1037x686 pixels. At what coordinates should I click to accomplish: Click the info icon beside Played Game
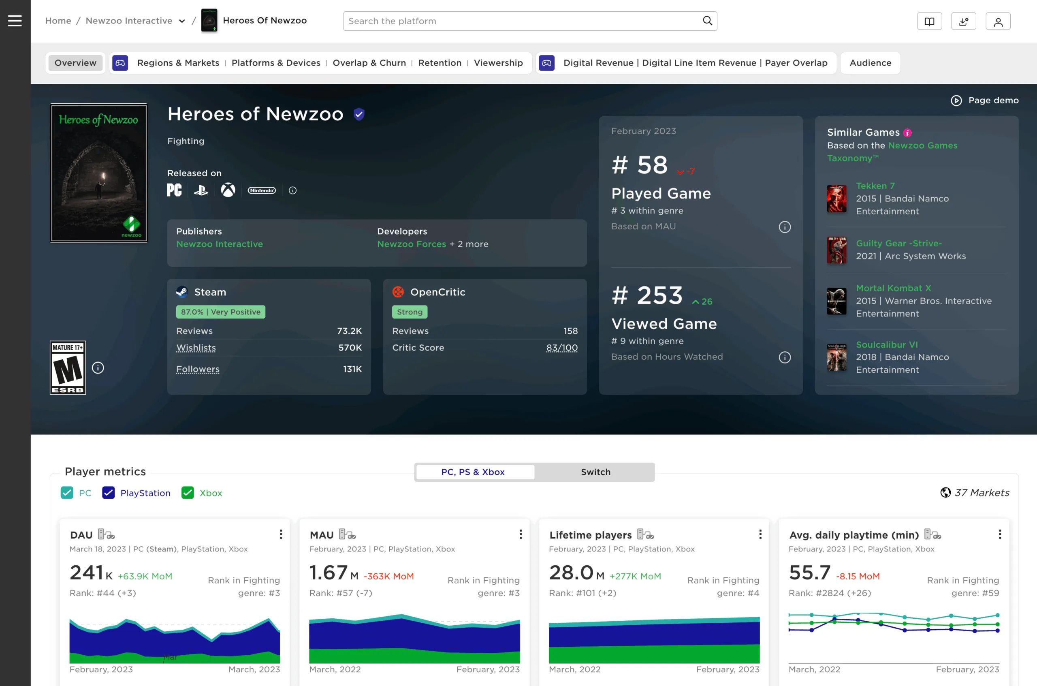[785, 227]
